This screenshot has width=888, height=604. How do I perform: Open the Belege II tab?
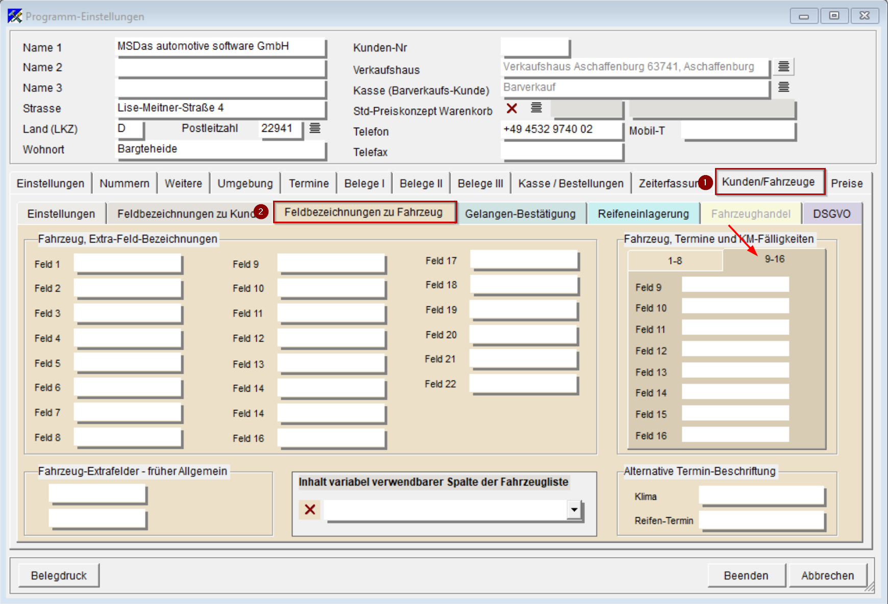(421, 183)
